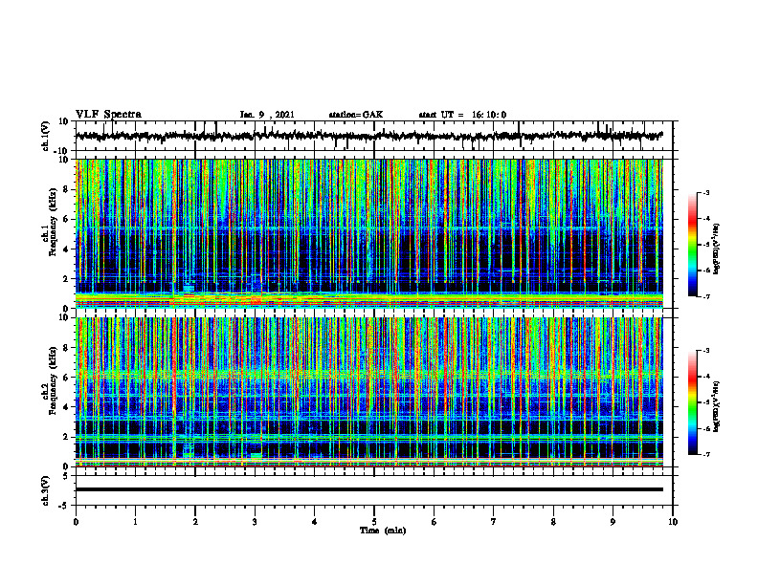
Task: Click the ch.1 spectrogram color bar
Action: 693,245
